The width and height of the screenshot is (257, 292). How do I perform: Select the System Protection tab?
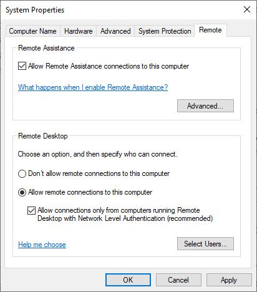165,31
